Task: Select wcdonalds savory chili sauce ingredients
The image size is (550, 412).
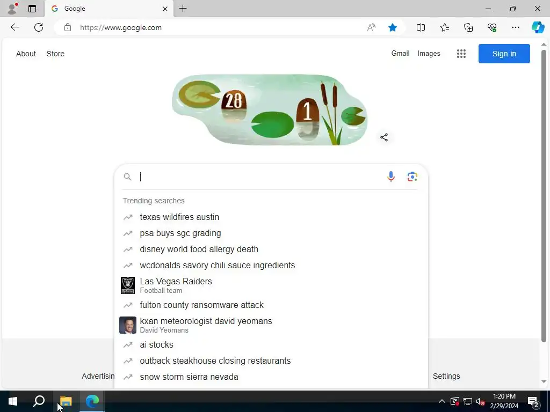Action: (x=271, y=265)
